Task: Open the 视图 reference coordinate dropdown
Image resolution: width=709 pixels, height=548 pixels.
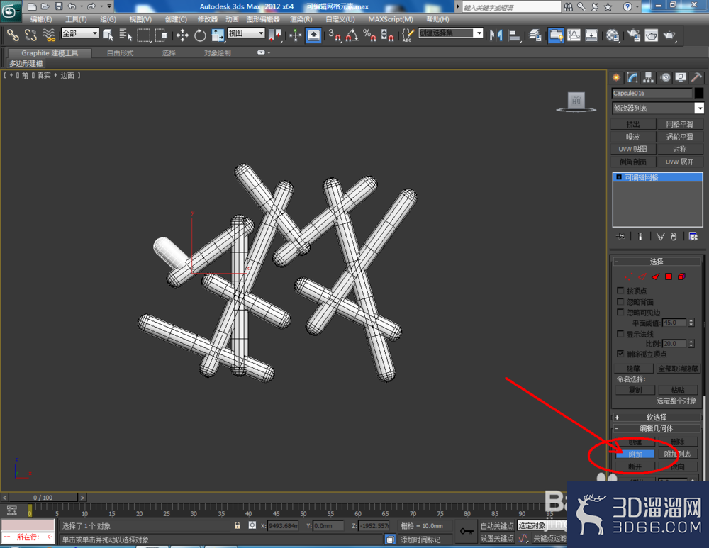Action: 246,33
